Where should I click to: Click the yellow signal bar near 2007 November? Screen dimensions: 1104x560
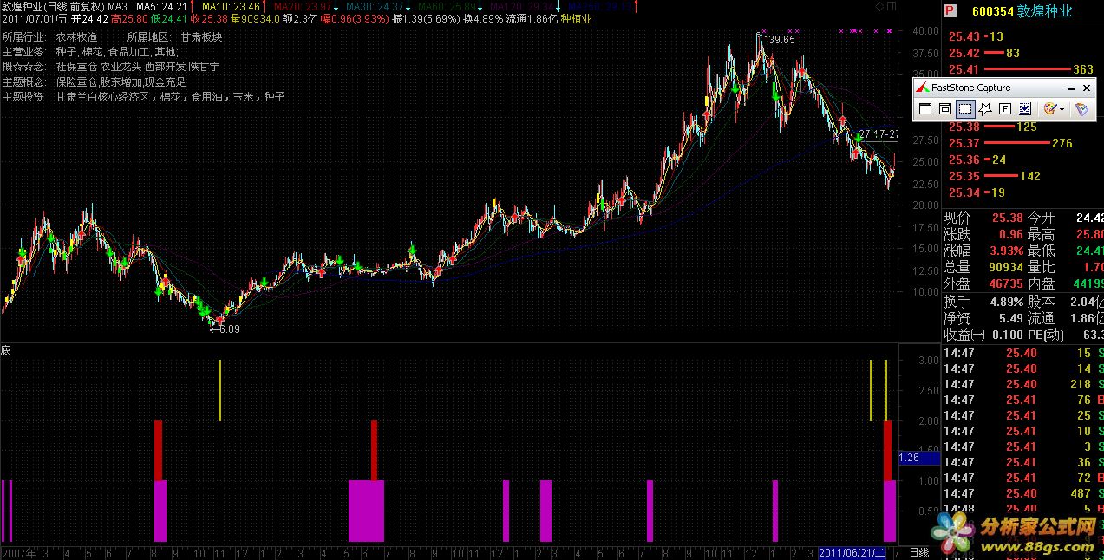(x=219, y=390)
